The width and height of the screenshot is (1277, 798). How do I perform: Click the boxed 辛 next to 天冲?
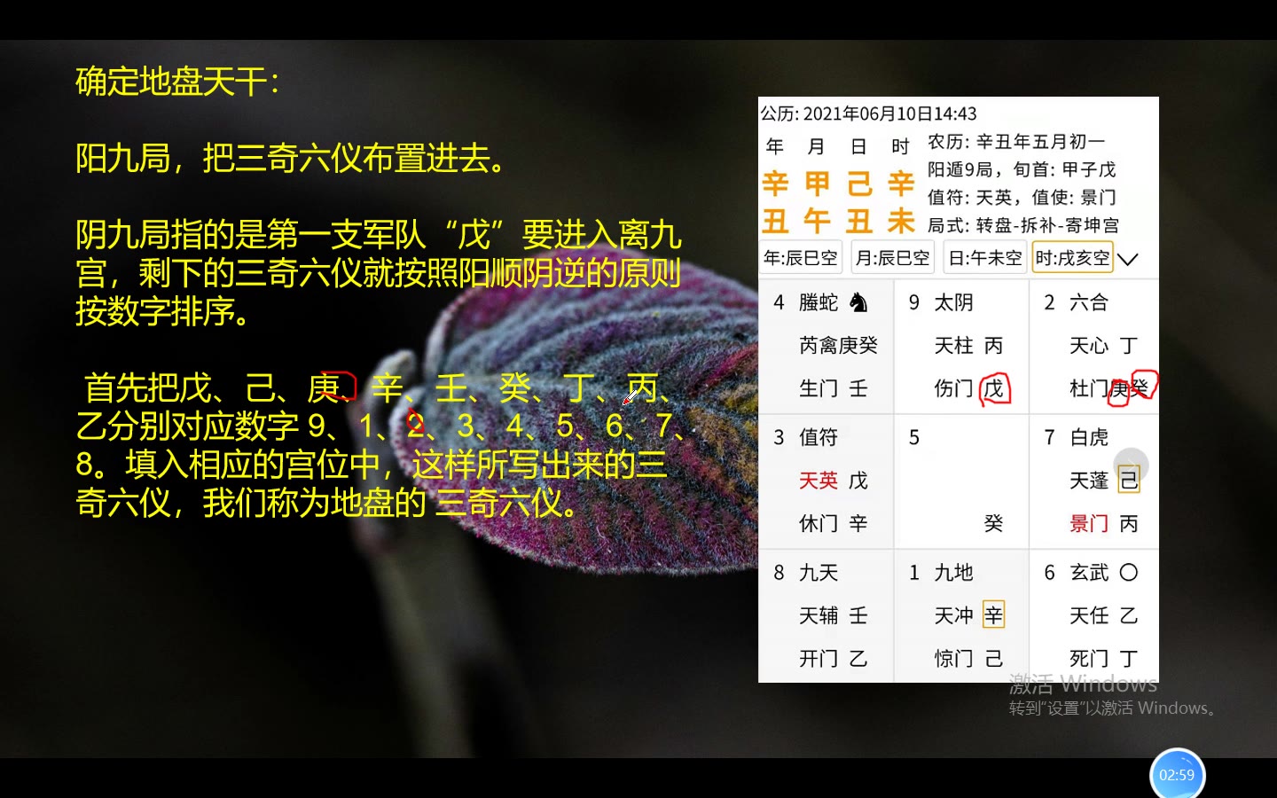click(x=994, y=614)
